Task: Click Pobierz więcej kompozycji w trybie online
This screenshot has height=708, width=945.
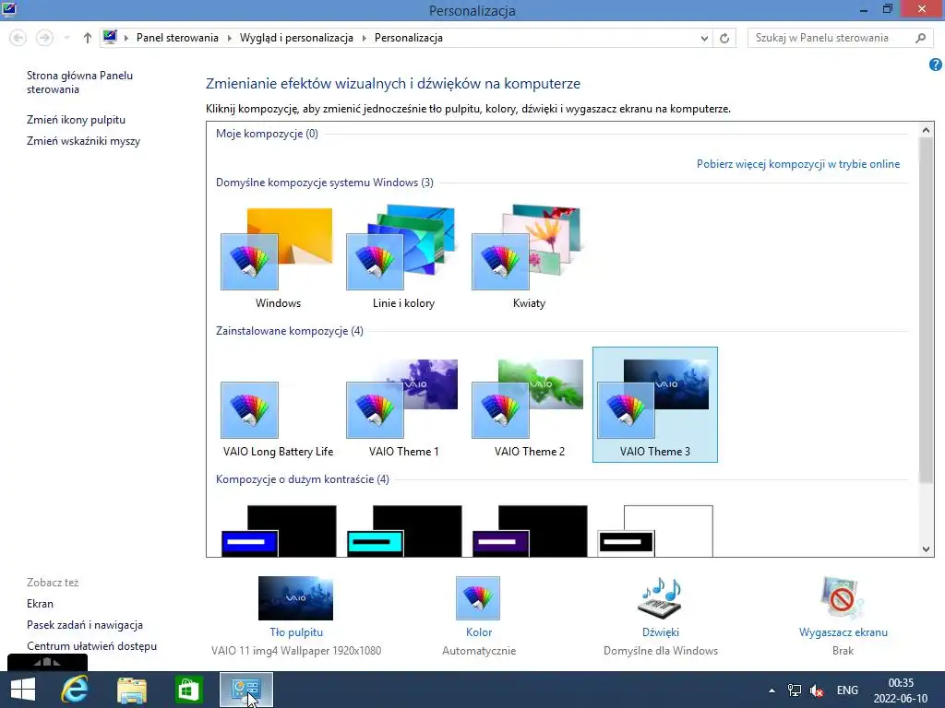Action: (x=798, y=164)
